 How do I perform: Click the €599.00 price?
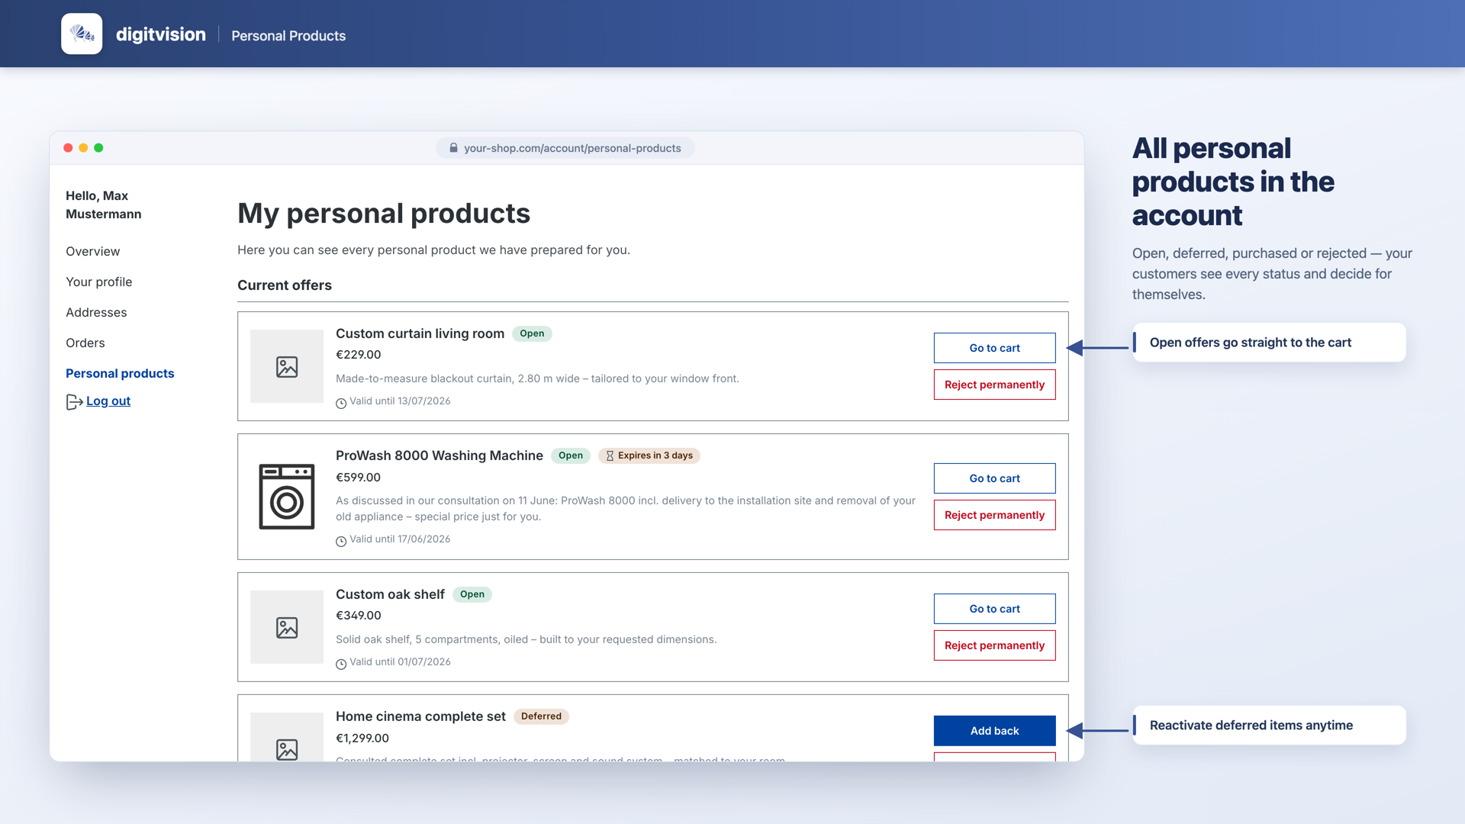pos(358,478)
